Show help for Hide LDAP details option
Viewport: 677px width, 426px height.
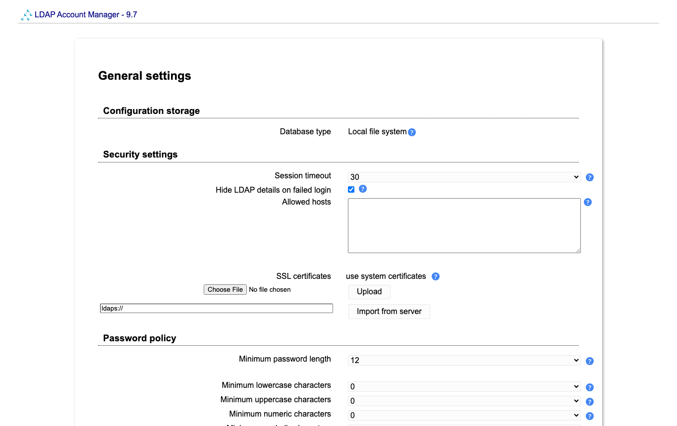point(363,189)
